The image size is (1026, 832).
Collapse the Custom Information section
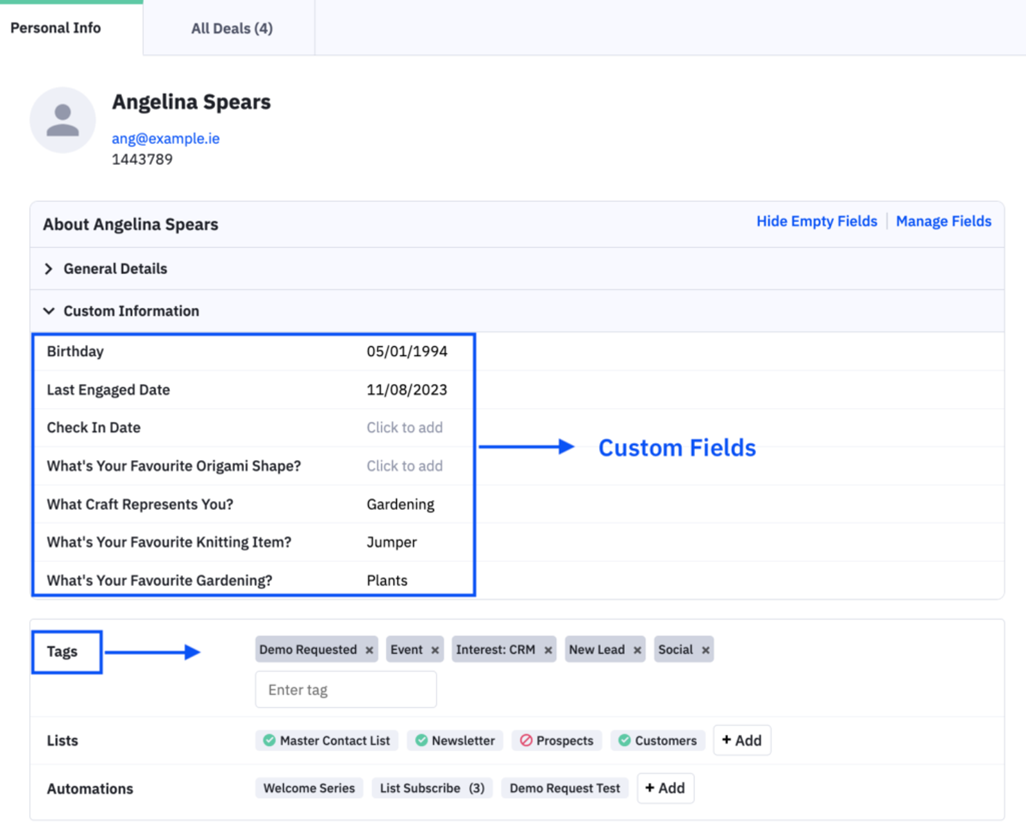(x=49, y=311)
